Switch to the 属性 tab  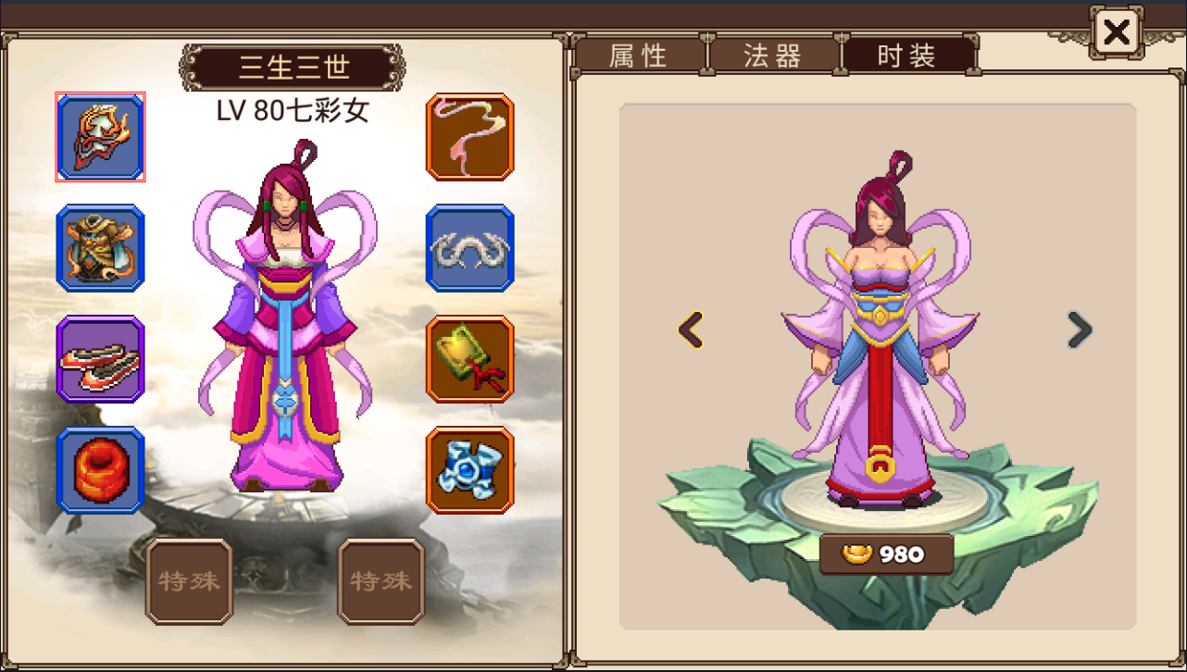coord(639,56)
